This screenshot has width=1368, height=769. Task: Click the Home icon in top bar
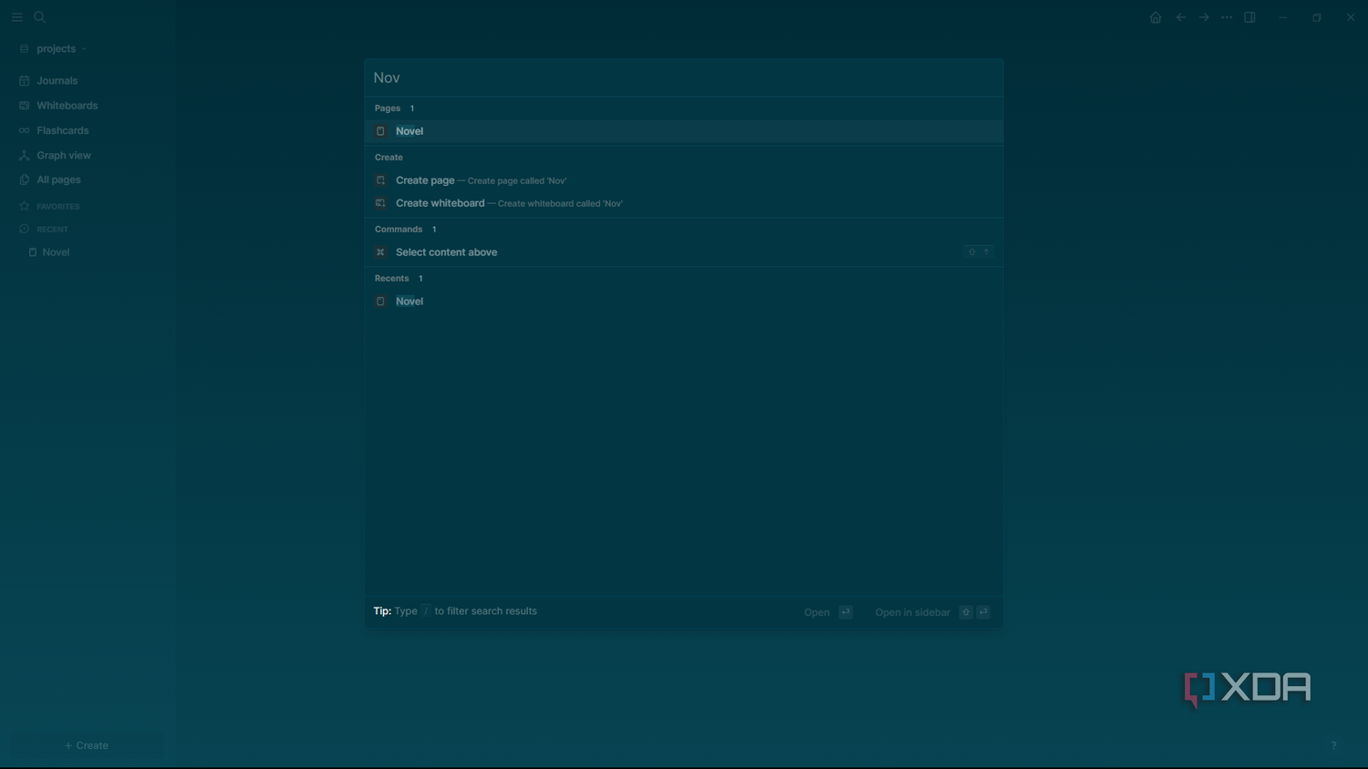[1156, 17]
